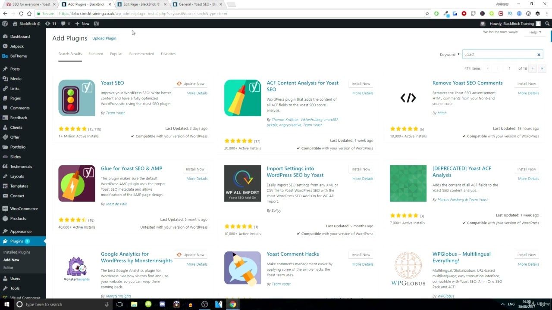Image resolution: width=552 pixels, height=310 pixels.
Task: Click Upload Plugin button
Action: (x=104, y=38)
